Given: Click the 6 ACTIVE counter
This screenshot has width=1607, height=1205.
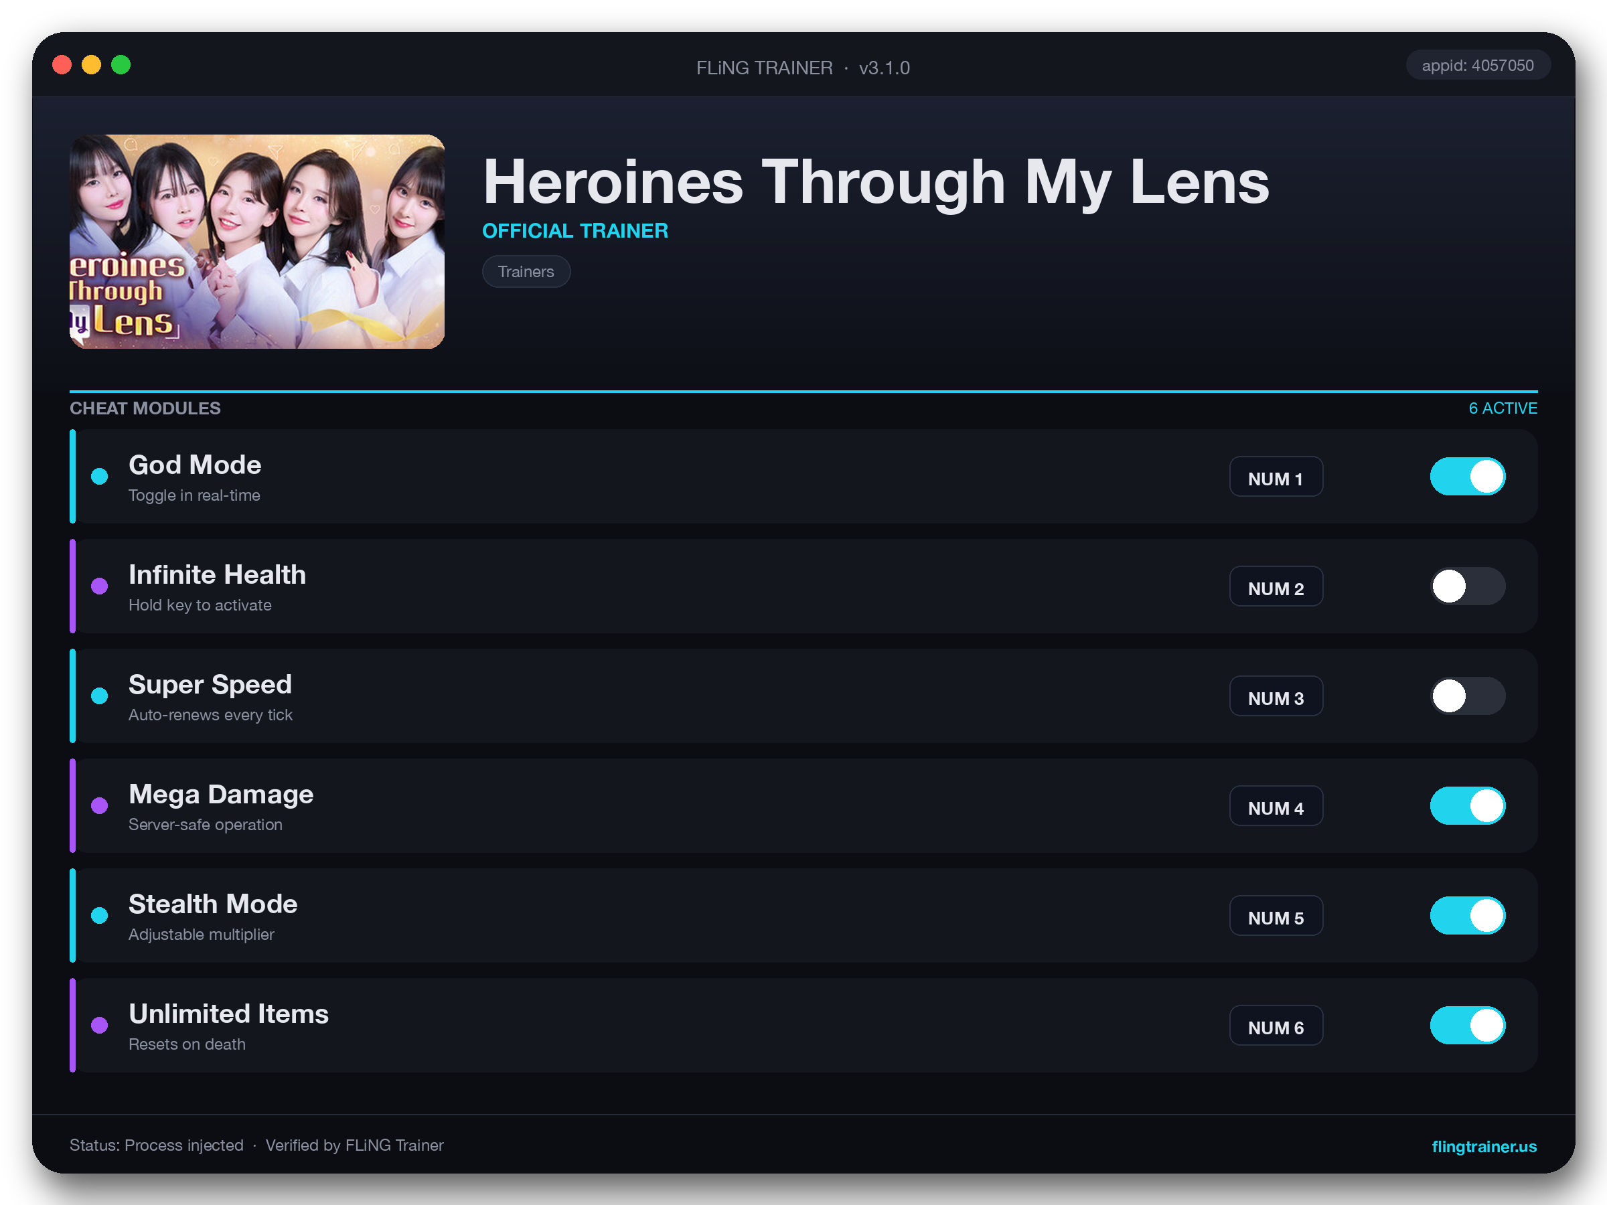Looking at the screenshot, I should [1503, 408].
